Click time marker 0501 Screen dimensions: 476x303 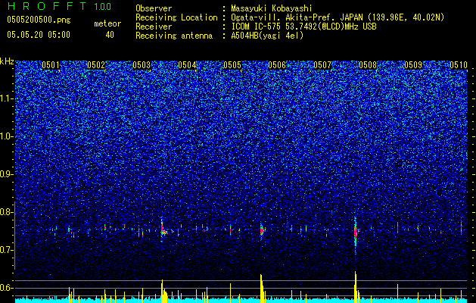pos(51,65)
